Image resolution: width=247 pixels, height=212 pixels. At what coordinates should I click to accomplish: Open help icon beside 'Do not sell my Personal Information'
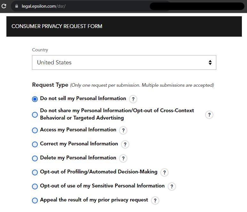[x=133, y=99]
